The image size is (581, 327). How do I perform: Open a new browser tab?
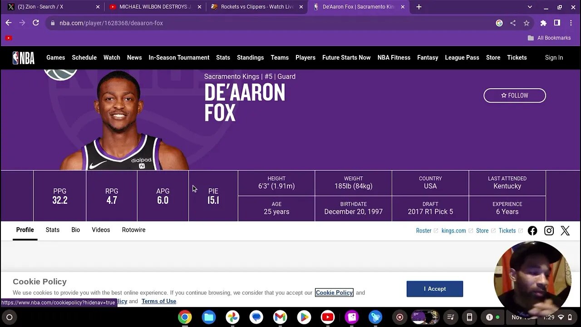click(419, 7)
